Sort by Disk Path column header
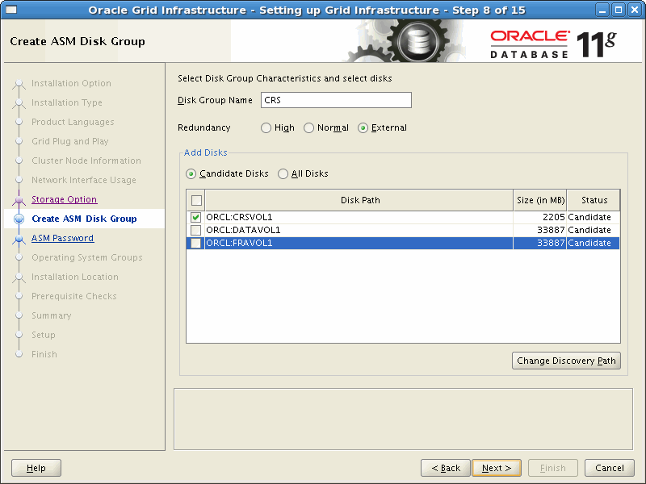 click(x=359, y=200)
